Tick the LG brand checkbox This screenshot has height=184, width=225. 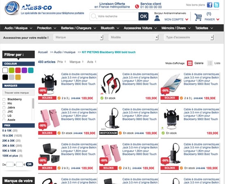point(4,116)
